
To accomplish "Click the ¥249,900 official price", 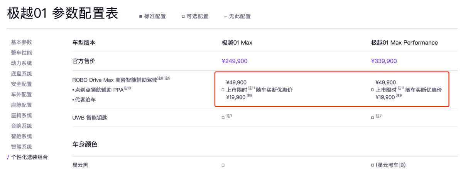I will click(x=235, y=61).
